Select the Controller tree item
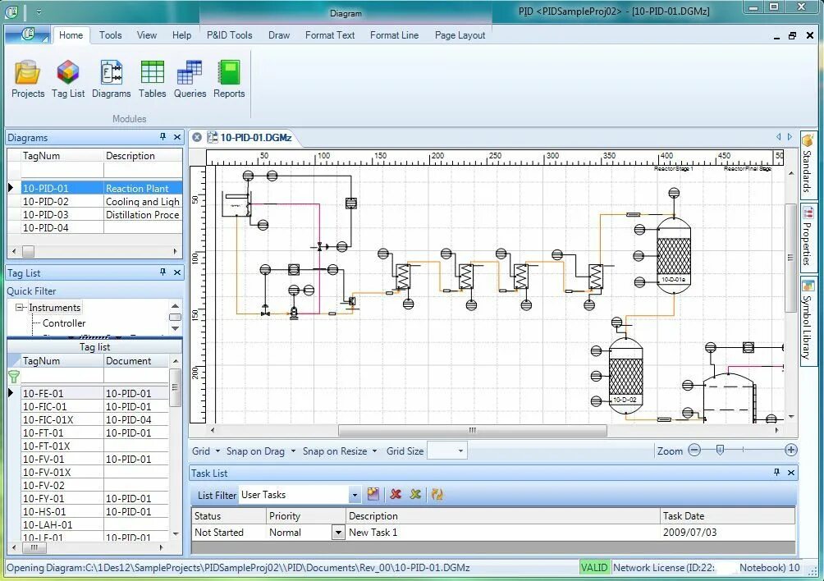The width and height of the screenshot is (824, 581). click(x=64, y=323)
